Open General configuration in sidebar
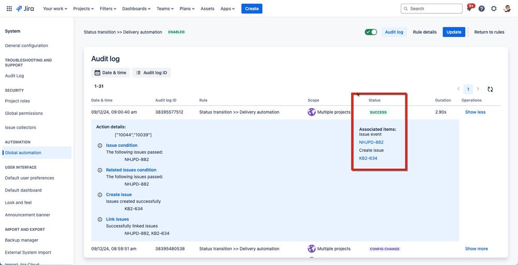 pyautogui.click(x=26, y=46)
